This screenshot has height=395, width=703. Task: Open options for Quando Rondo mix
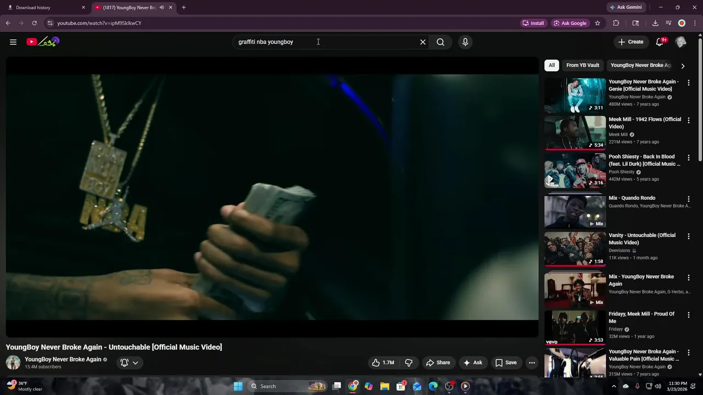[689, 199]
